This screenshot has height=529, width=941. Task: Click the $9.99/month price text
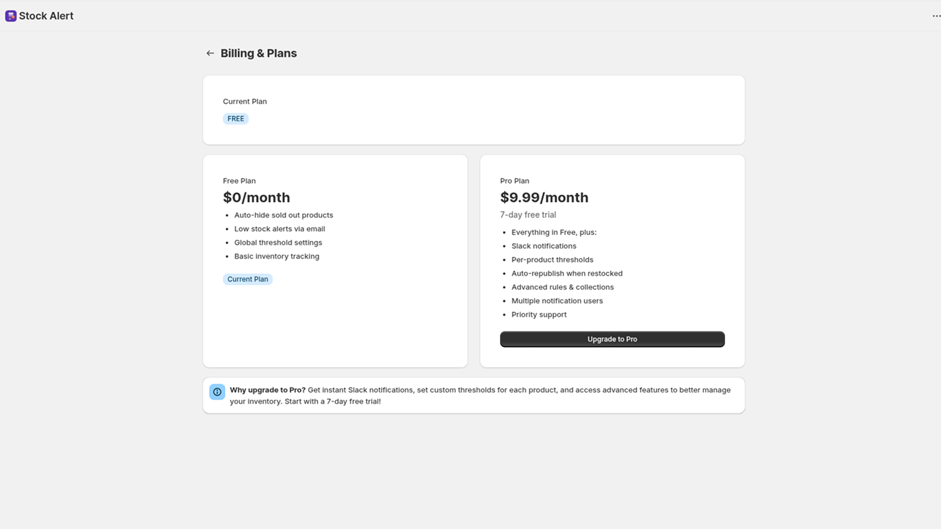point(544,197)
